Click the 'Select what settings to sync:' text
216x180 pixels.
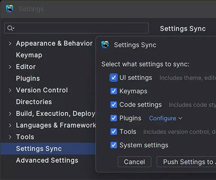click(x=145, y=64)
